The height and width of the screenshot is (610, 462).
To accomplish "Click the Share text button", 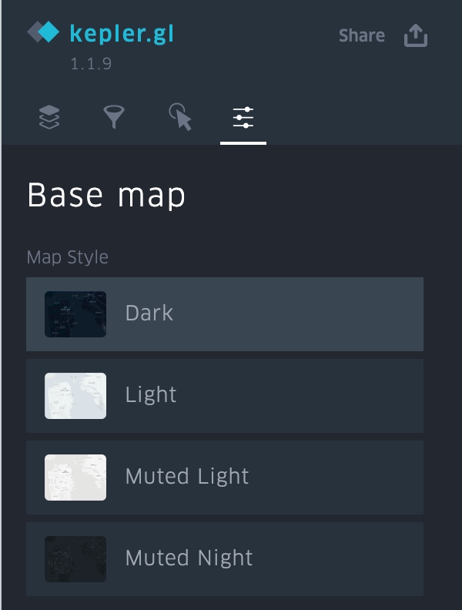I will tap(362, 35).
